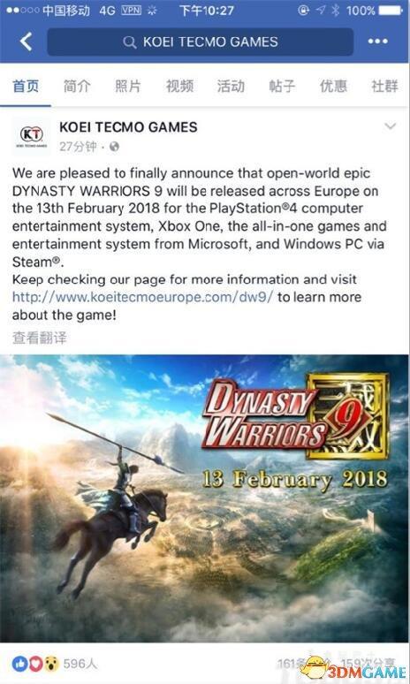Switch to the 照片 tab
The image size is (410, 684).
[x=128, y=86]
